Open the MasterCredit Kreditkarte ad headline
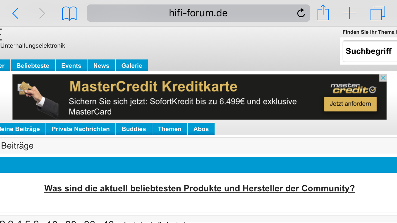 pyautogui.click(x=153, y=87)
